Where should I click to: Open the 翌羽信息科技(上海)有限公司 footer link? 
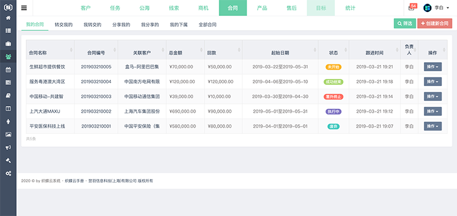[x=112, y=181]
